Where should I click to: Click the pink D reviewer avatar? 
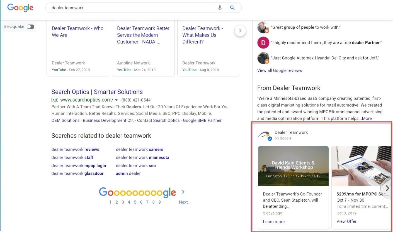pos(263,43)
